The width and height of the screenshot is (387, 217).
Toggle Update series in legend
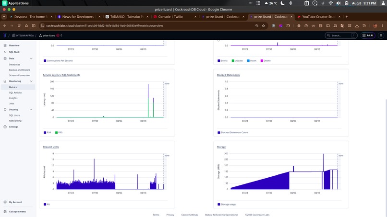(237, 60)
